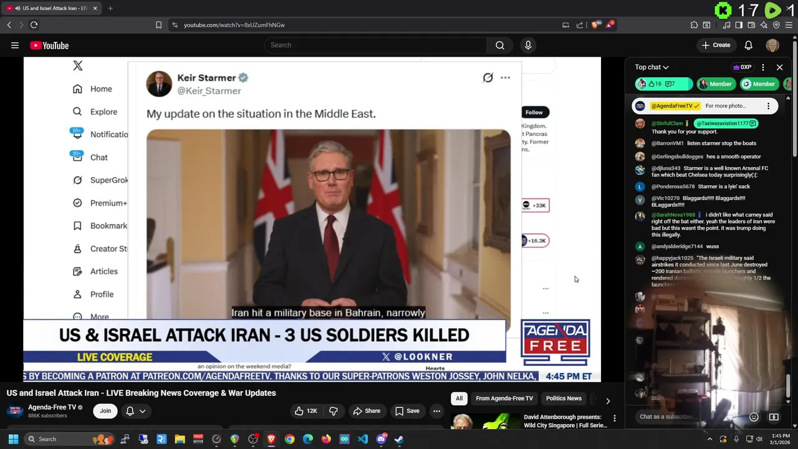Open the taskbar clock and date
Screen dimensions: 798x449
pyautogui.click(x=781, y=439)
